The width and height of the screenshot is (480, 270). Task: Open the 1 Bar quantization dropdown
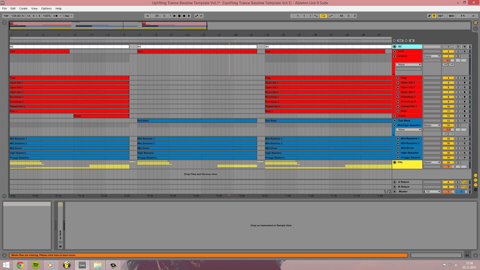point(68,16)
